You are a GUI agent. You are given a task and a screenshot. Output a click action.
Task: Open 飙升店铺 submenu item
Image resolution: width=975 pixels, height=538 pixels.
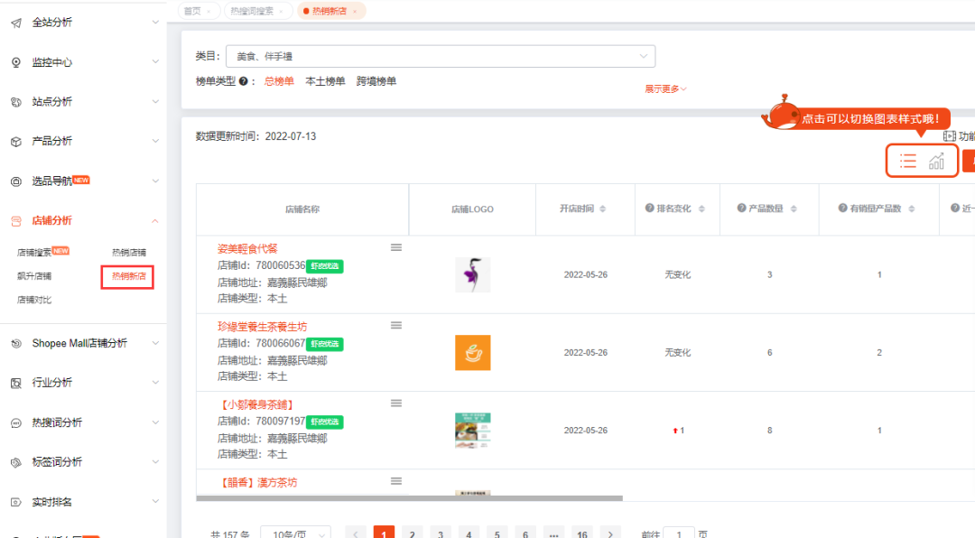coord(34,276)
